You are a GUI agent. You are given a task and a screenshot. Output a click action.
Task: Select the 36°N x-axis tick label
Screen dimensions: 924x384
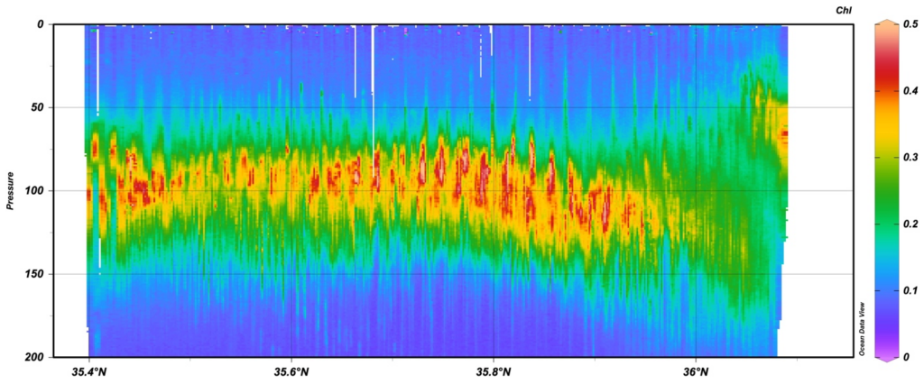point(696,371)
